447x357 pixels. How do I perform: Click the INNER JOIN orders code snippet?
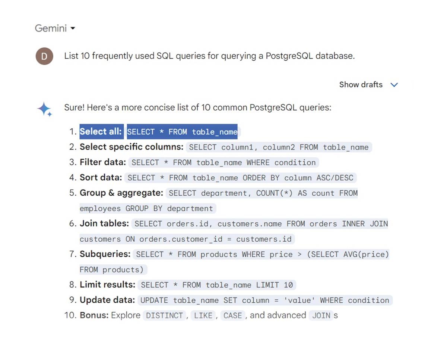click(261, 224)
